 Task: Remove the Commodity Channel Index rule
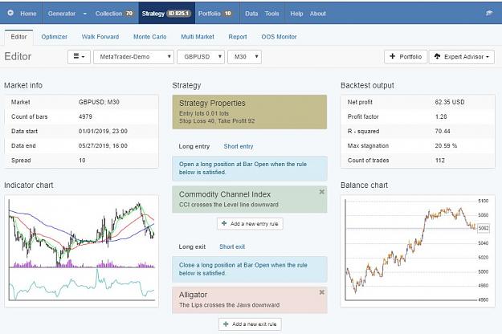[322, 192]
